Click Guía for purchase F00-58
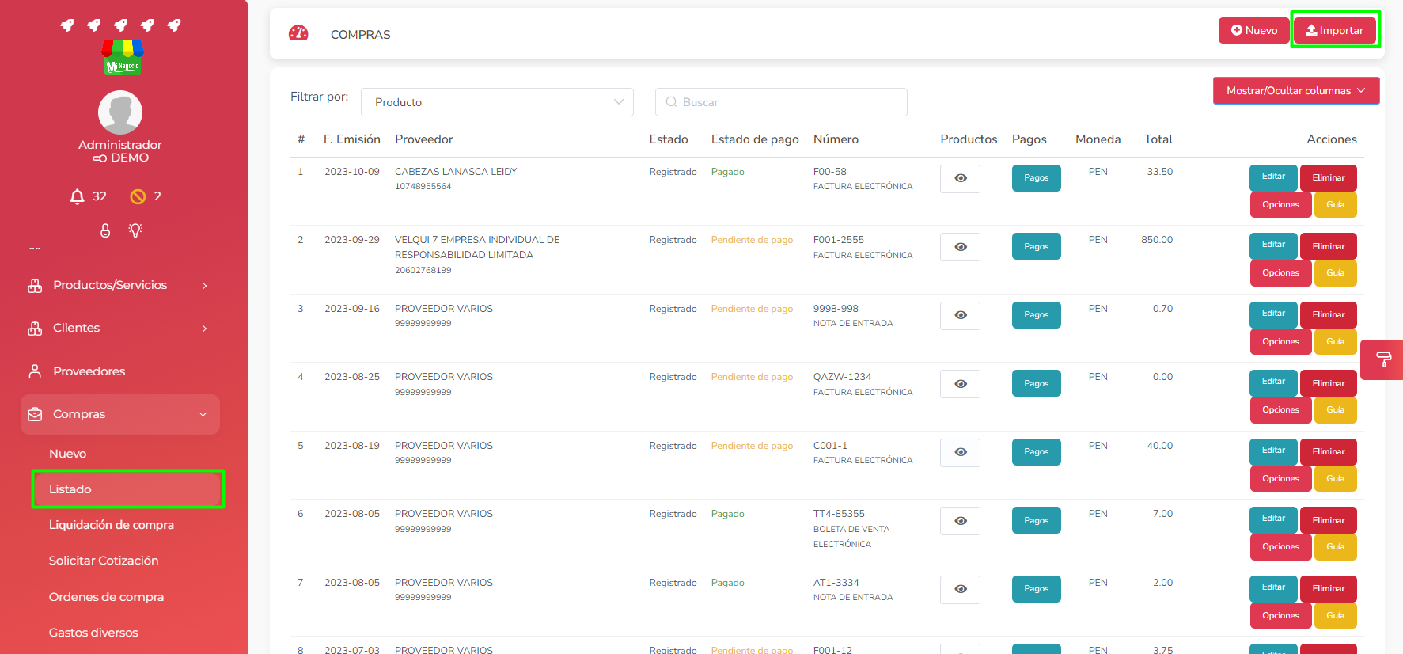This screenshot has height=654, width=1403. point(1336,204)
